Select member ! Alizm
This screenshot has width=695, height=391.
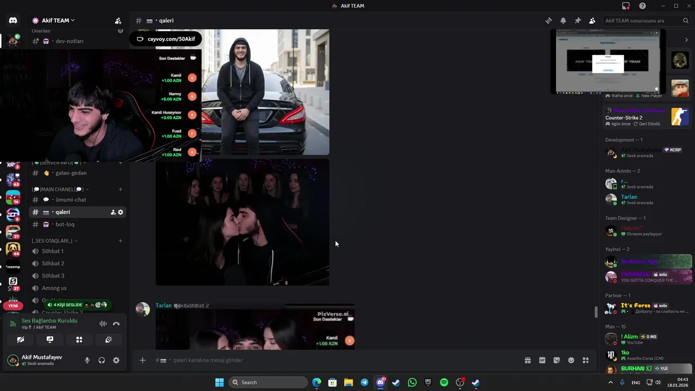(646, 339)
